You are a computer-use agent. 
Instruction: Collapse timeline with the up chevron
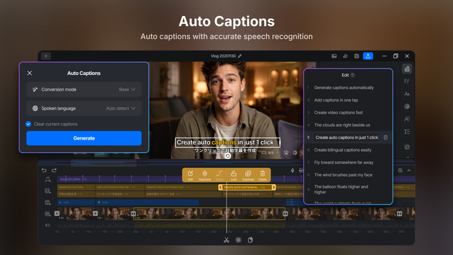(409, 171)
